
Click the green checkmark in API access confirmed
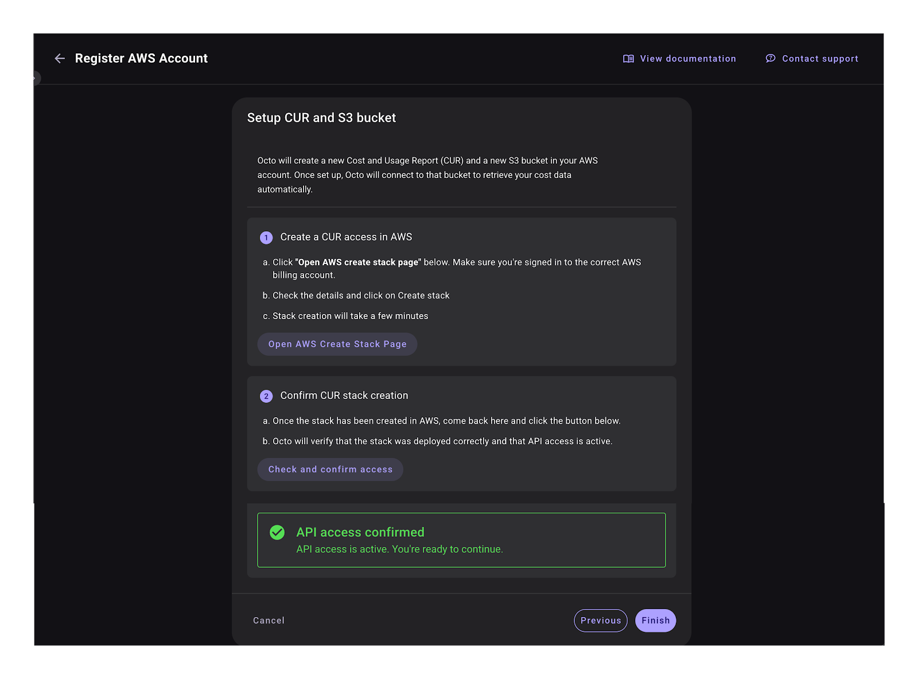pyautogui.click(x=278, y=533)
